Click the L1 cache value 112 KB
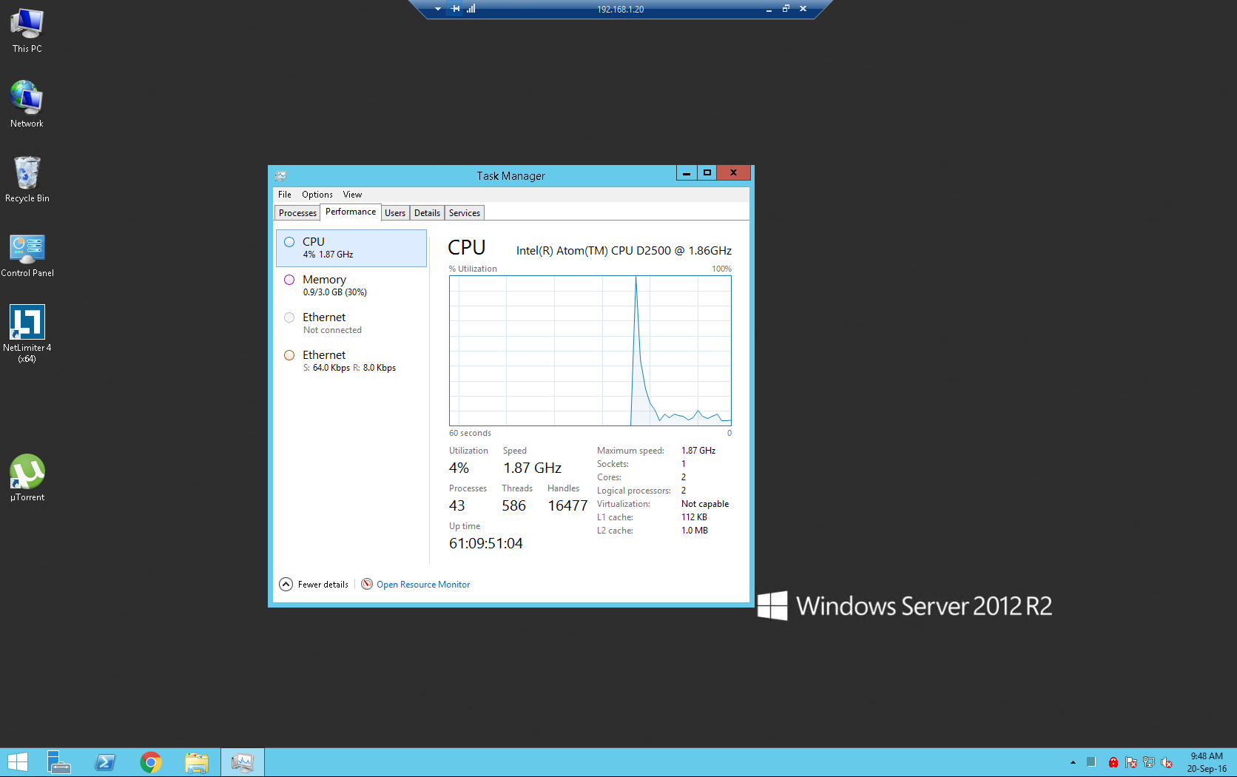 [694, 517]
